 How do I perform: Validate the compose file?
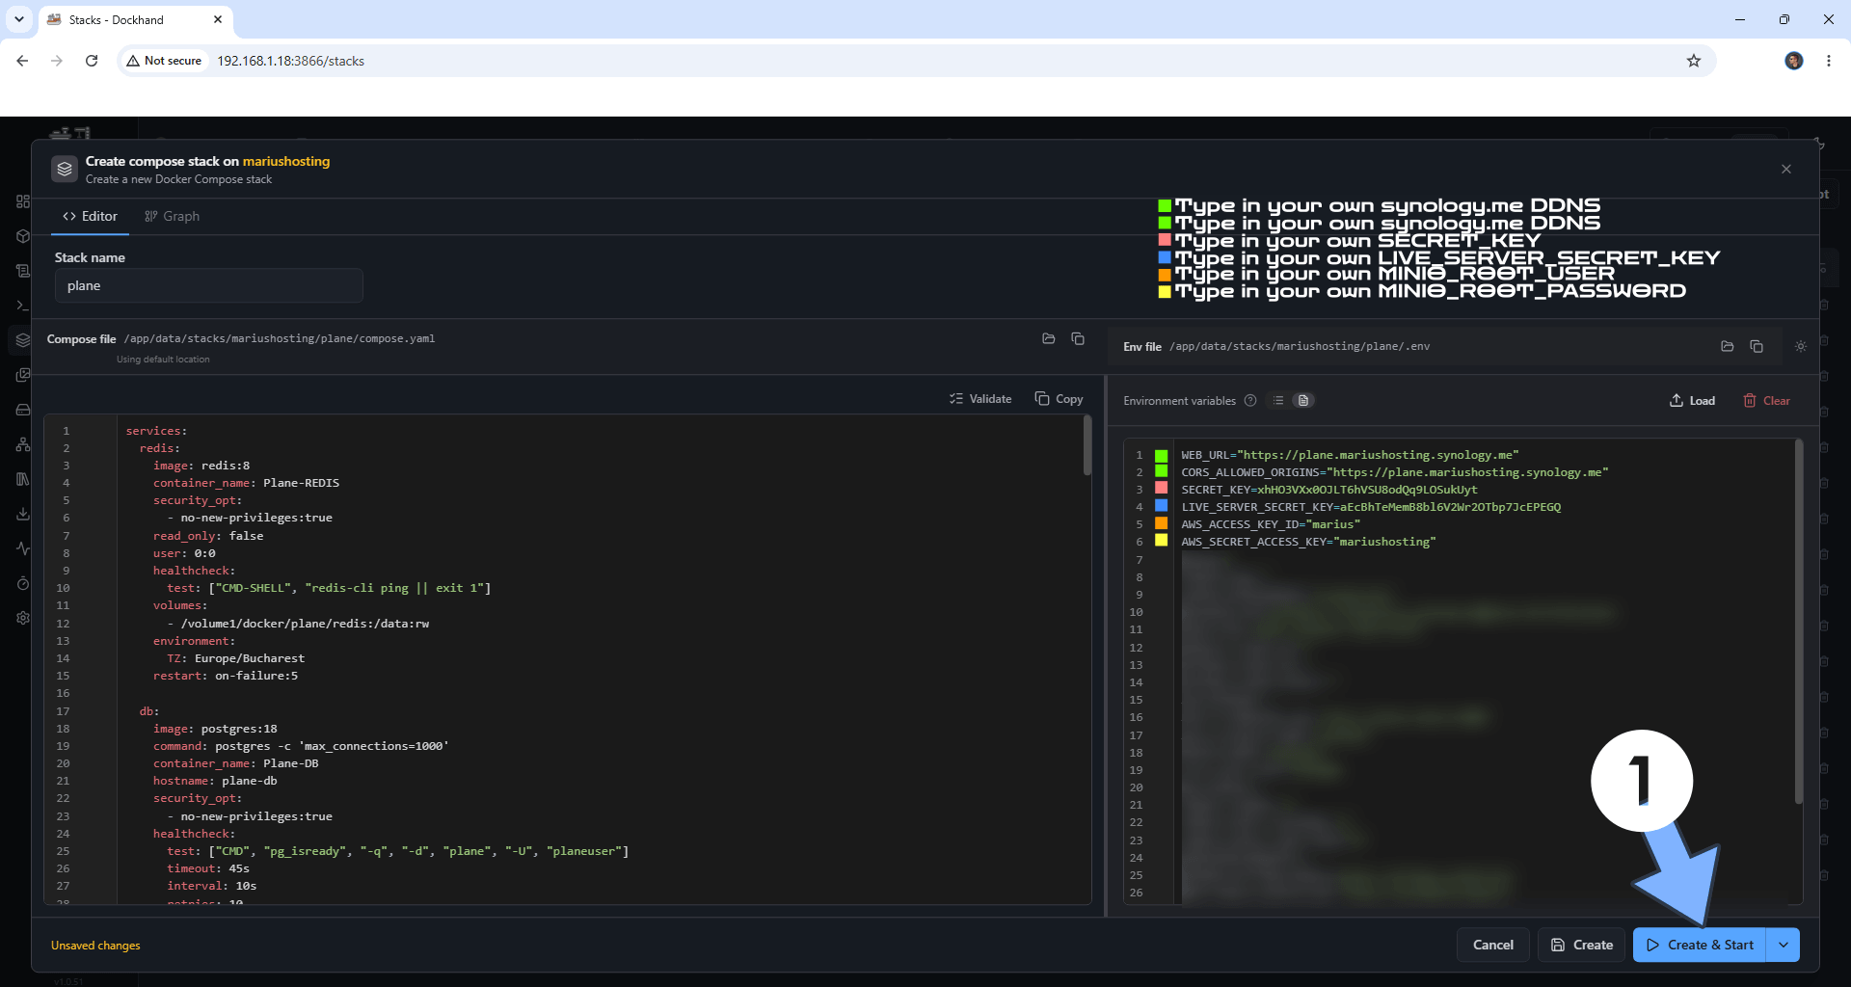980,399
